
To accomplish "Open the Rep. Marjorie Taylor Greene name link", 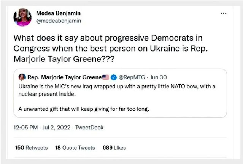I will coord(64,77).
